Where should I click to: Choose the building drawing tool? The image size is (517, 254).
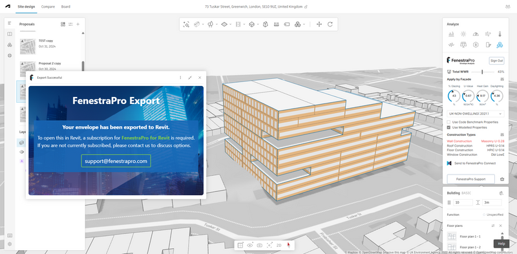click(x=197, y=24)
